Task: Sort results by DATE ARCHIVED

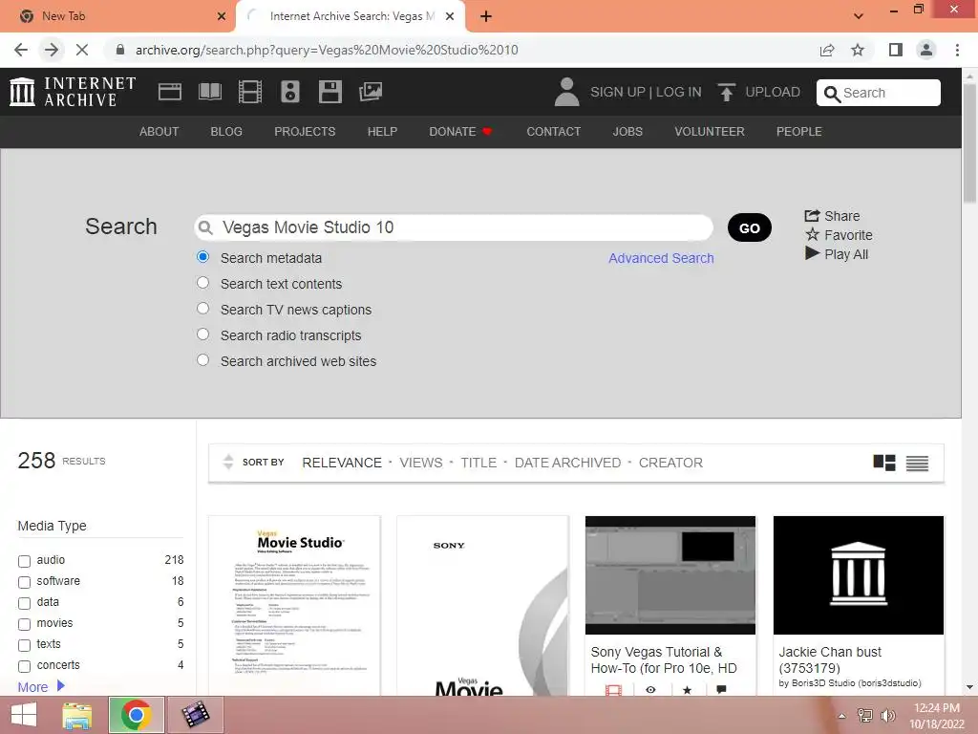Action: 567,463
